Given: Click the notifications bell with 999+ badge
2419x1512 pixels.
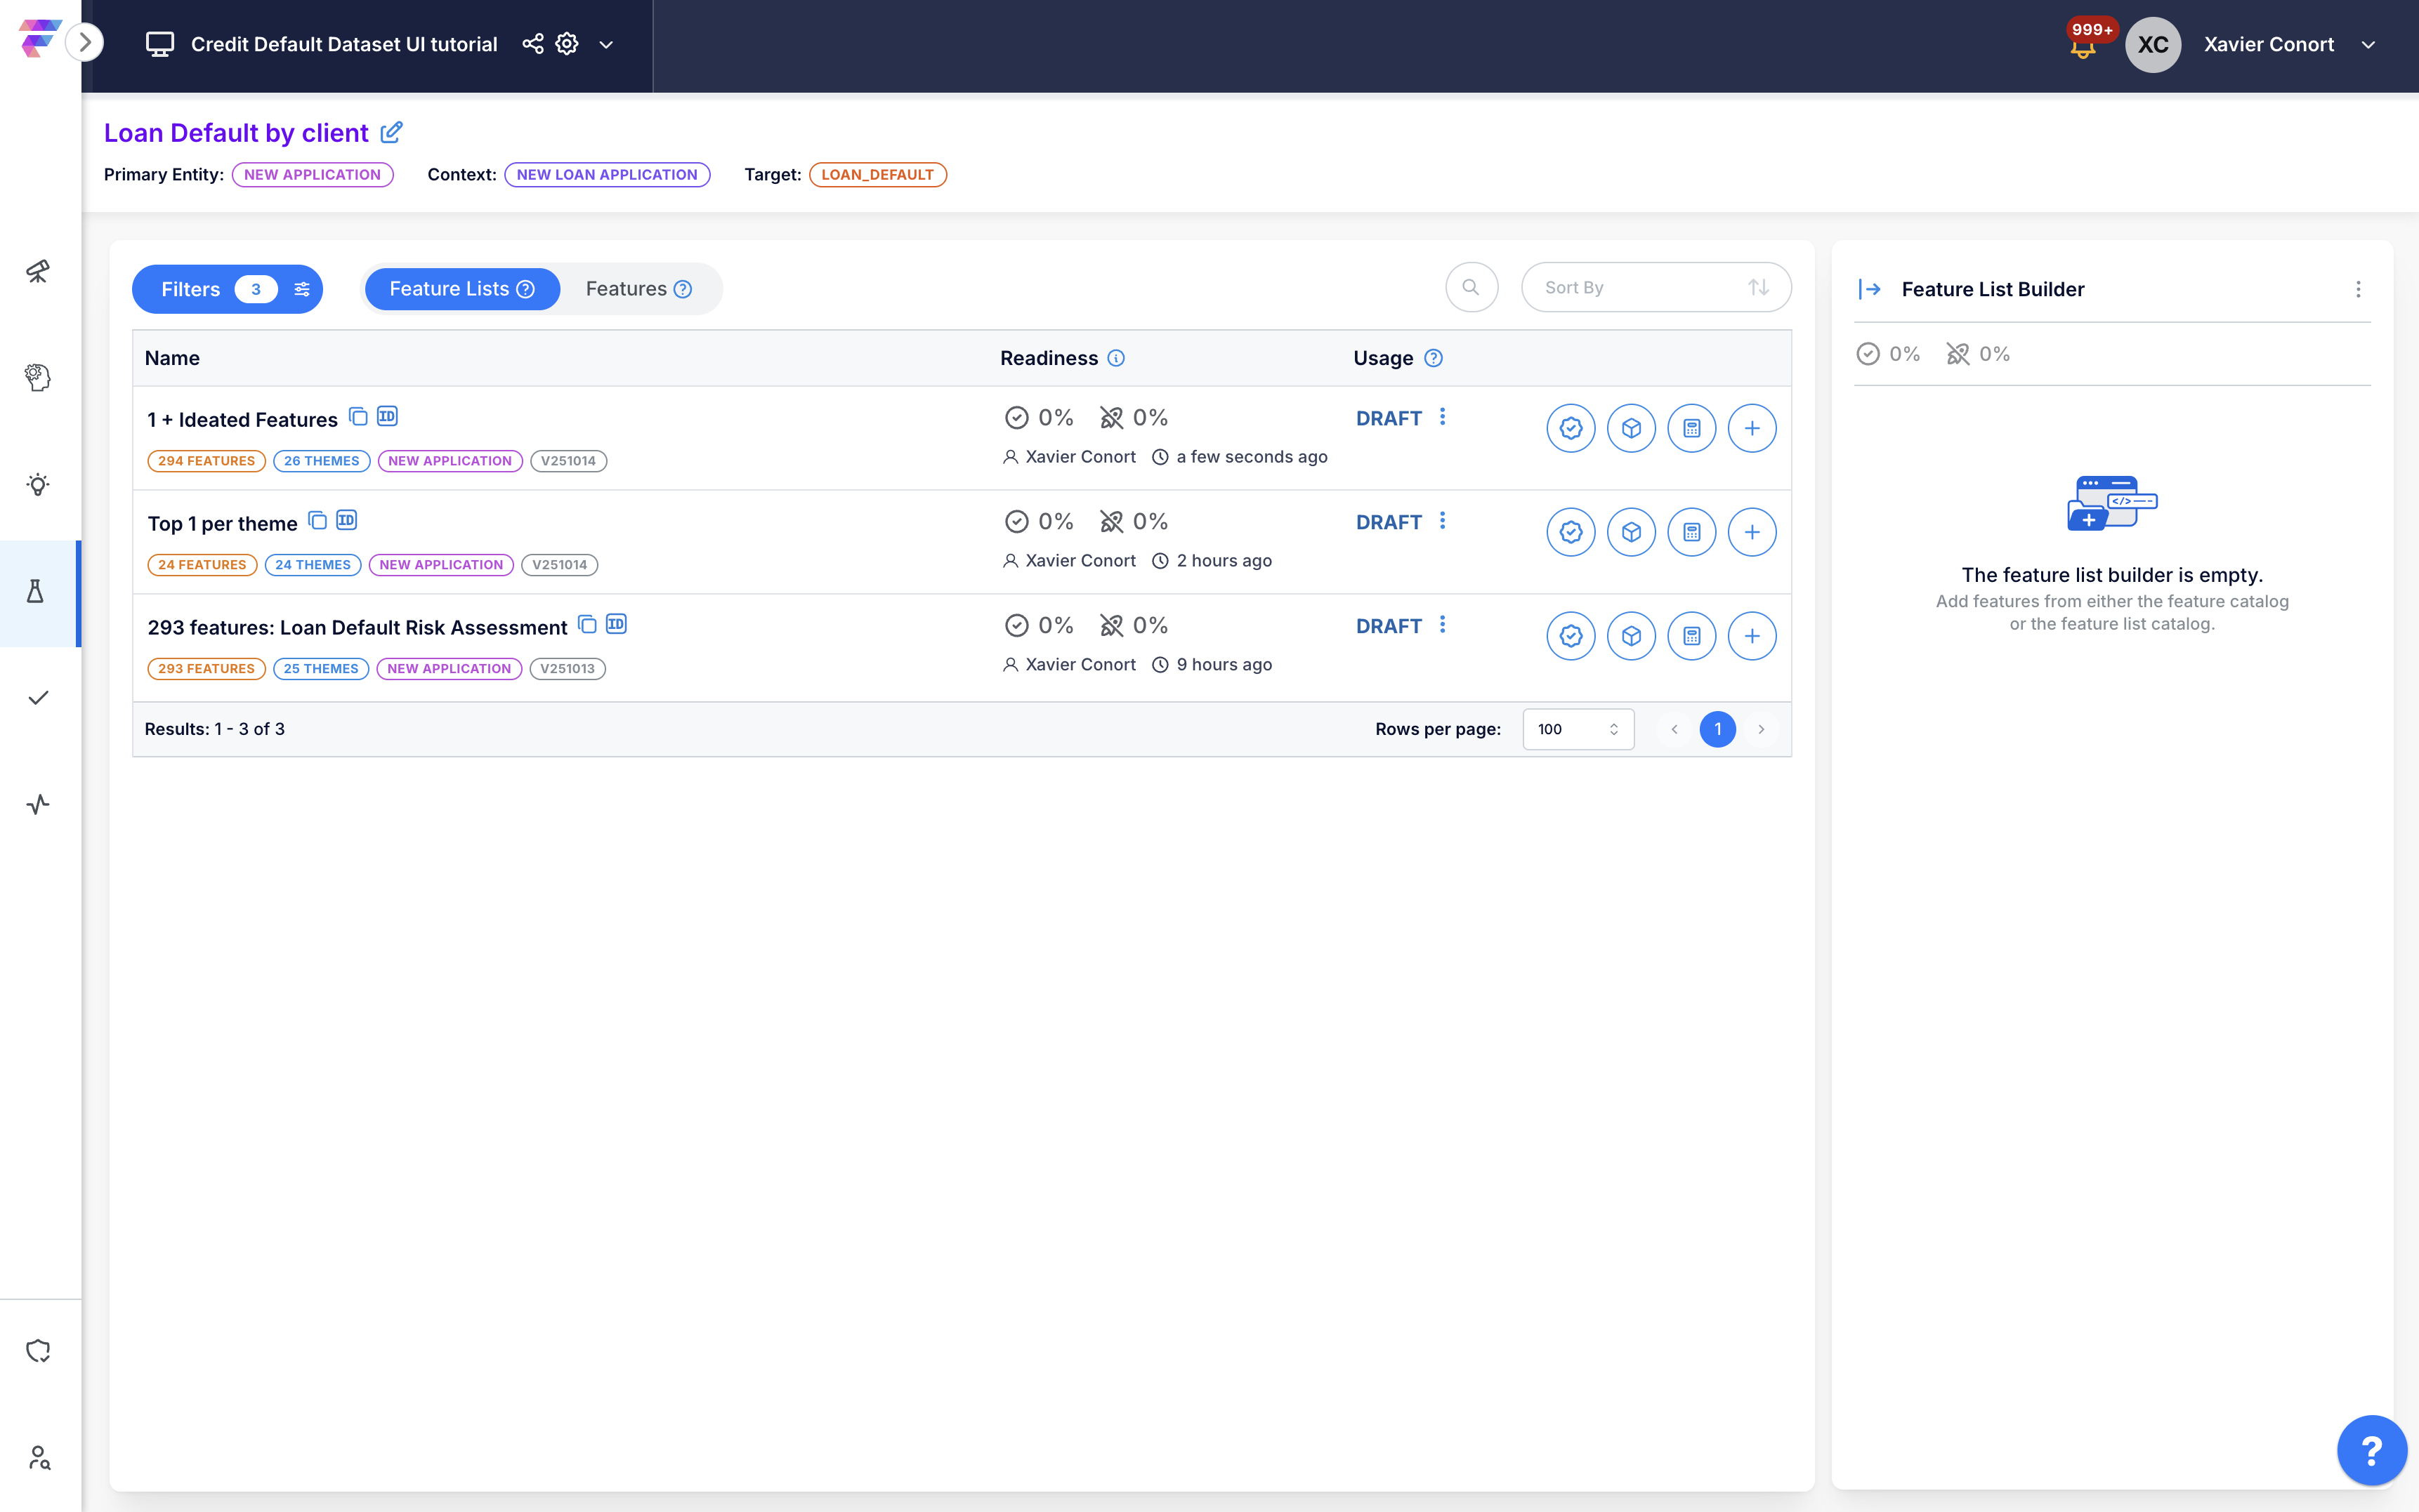Looking at the screenshot, I should pos(2083,47).
